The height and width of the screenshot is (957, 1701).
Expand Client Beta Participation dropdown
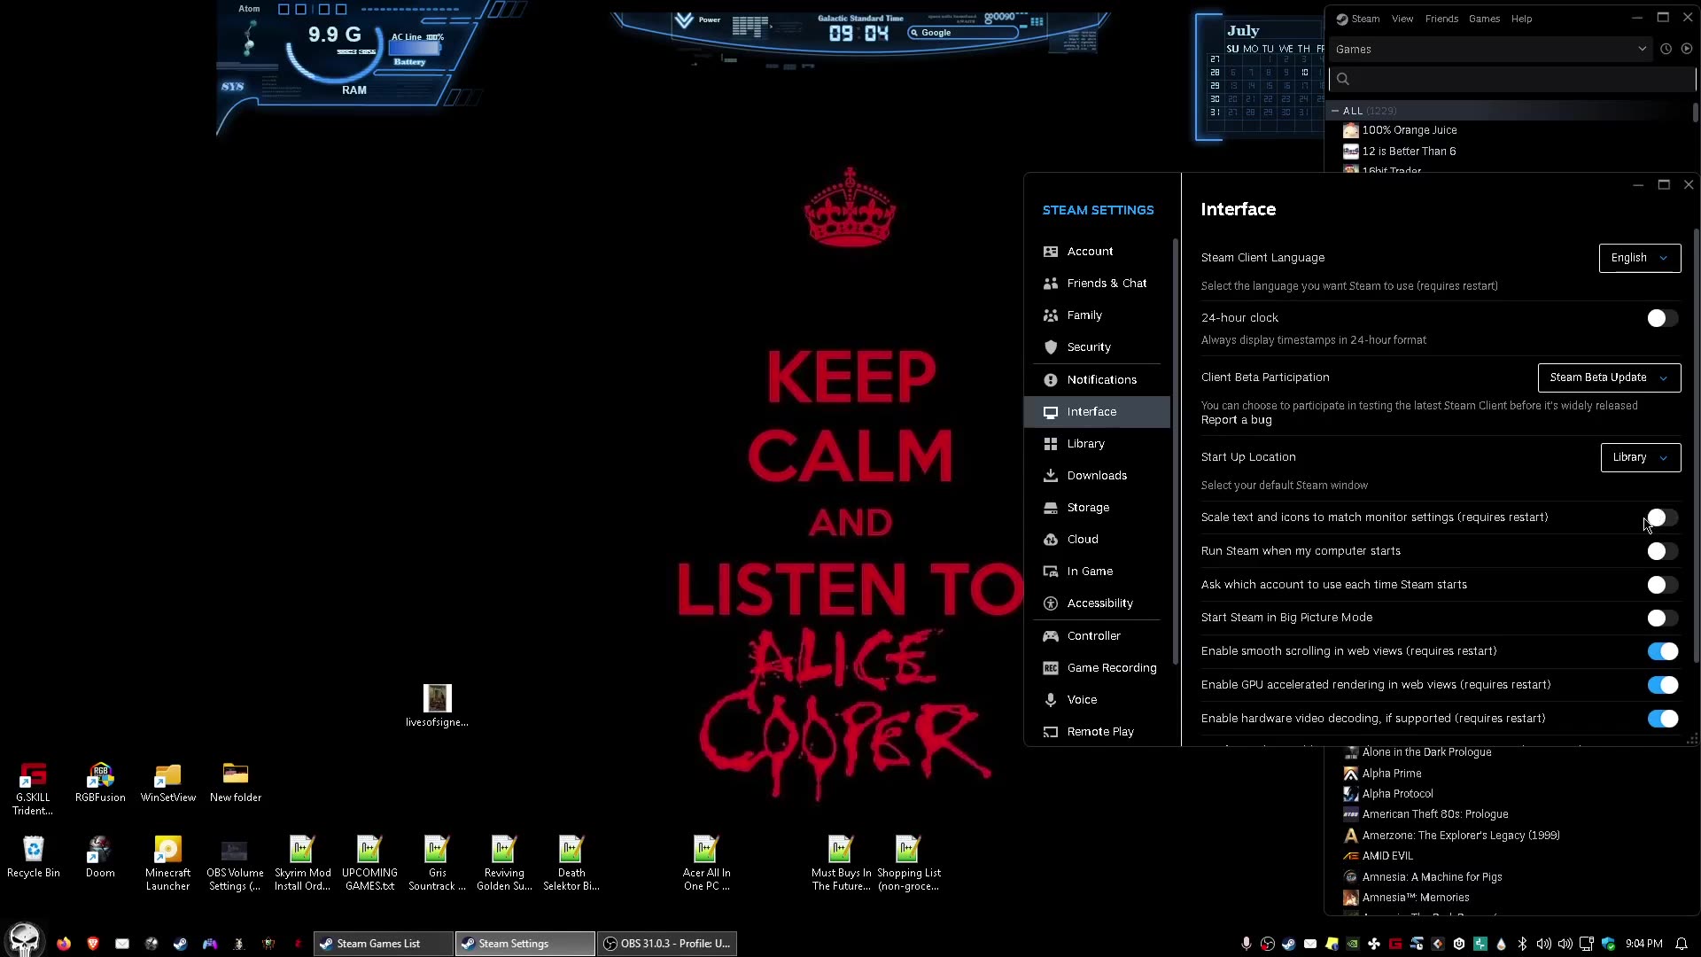pos(1609,377)
